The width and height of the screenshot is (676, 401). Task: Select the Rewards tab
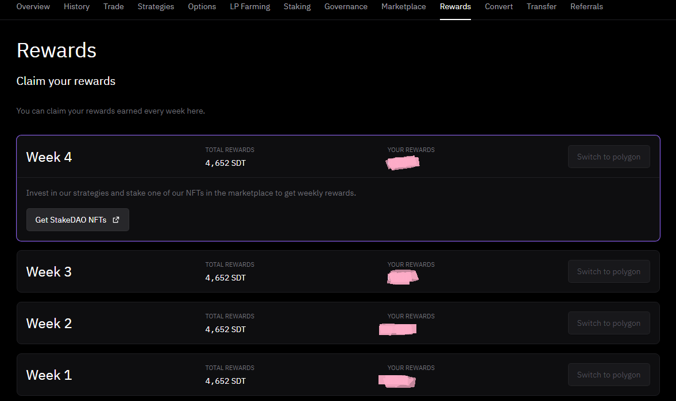(455, 6)
